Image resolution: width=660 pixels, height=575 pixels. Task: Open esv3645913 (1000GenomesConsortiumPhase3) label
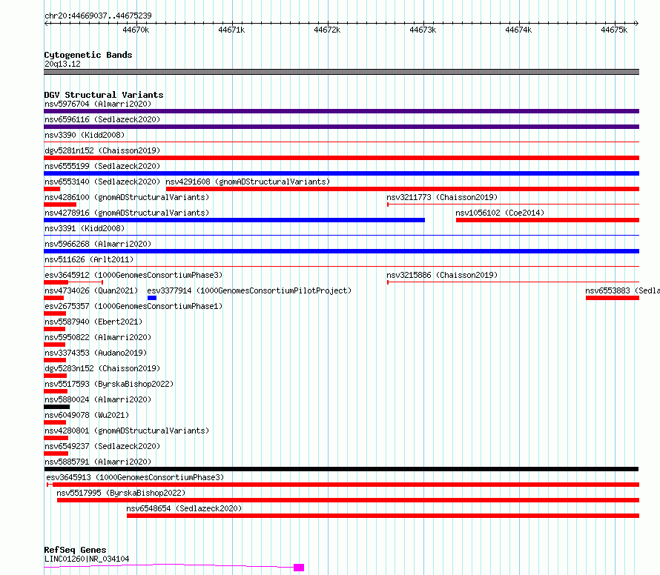coord(135,477)
